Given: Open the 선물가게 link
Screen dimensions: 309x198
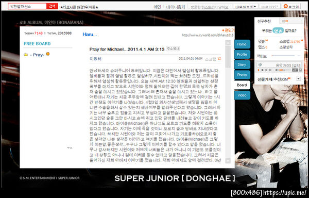Looking at the screenshot, I should (265, 79).
